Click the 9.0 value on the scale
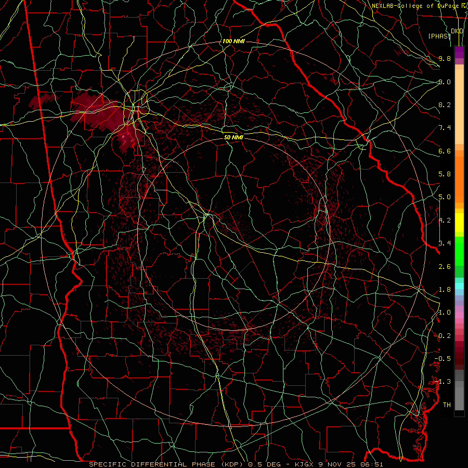Viewport: 468px width, 468px height. click(x=445, y=82)
